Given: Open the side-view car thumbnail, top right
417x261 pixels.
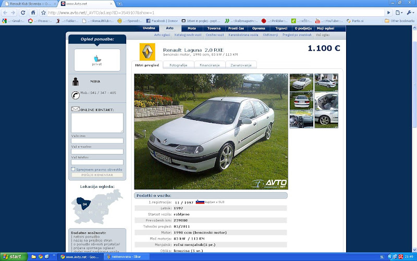Looking at the screenshot, I should (x=326, y=82).
